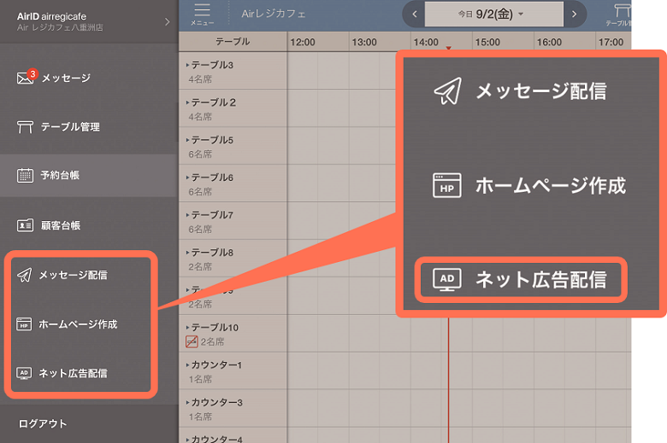Click the 15:00 time column header
This screenshot has width=667, height=443.
[x=488, y=42]
